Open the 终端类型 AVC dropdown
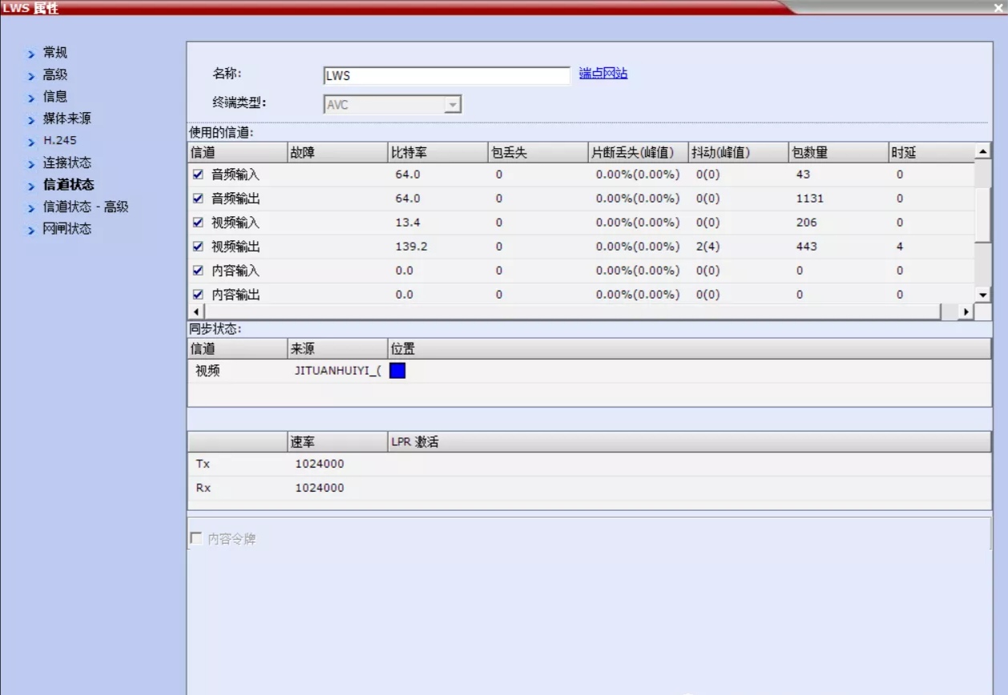 pyautogui.click(x=452, y=105)
